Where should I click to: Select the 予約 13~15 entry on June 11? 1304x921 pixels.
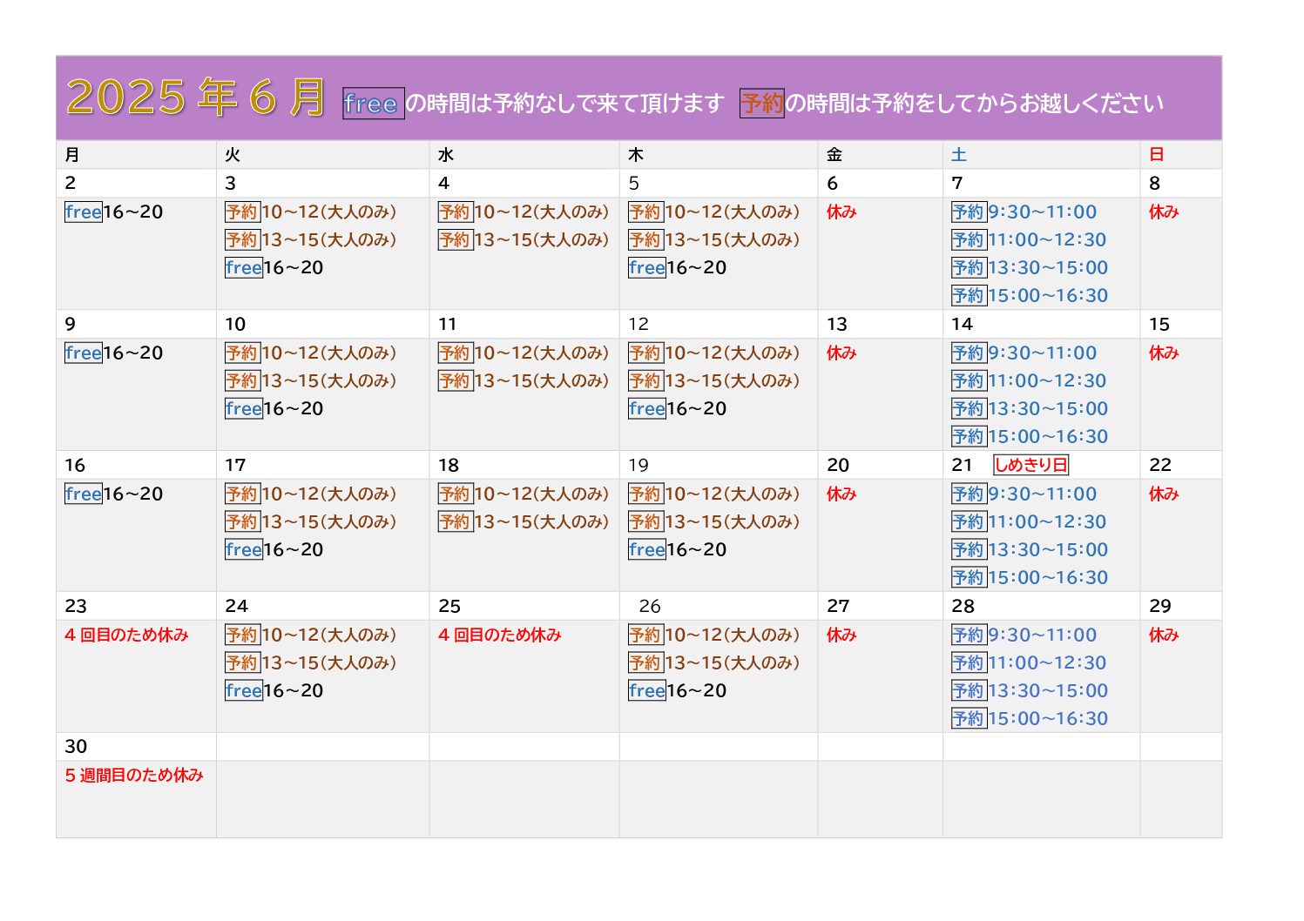(x=524, y=381)
